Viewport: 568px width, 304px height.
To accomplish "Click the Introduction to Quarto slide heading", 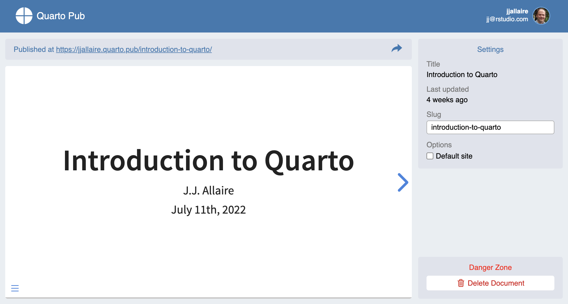I will coord(208,161).
